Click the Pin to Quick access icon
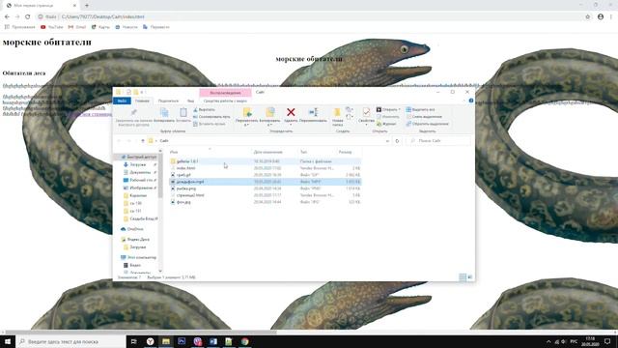 [134, 112]
